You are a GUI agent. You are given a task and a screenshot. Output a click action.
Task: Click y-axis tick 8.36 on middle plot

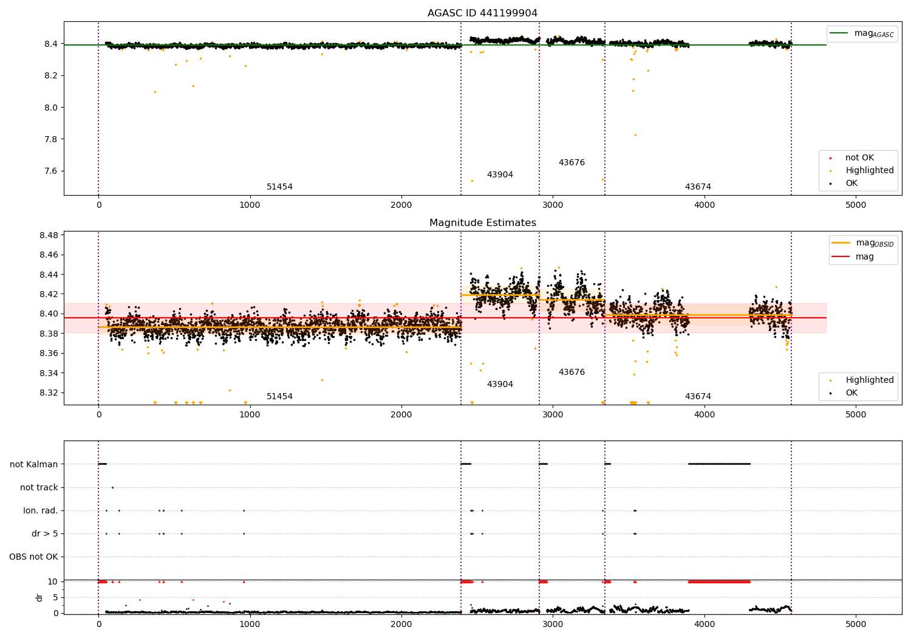(48, 353)
